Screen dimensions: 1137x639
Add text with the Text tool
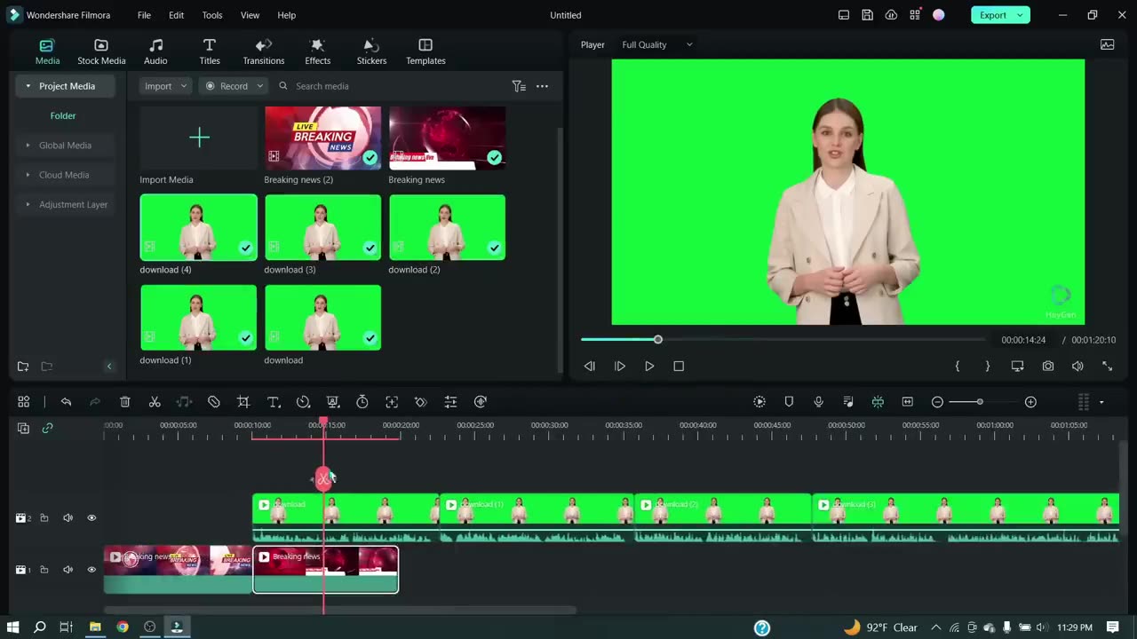click(274, 402)
